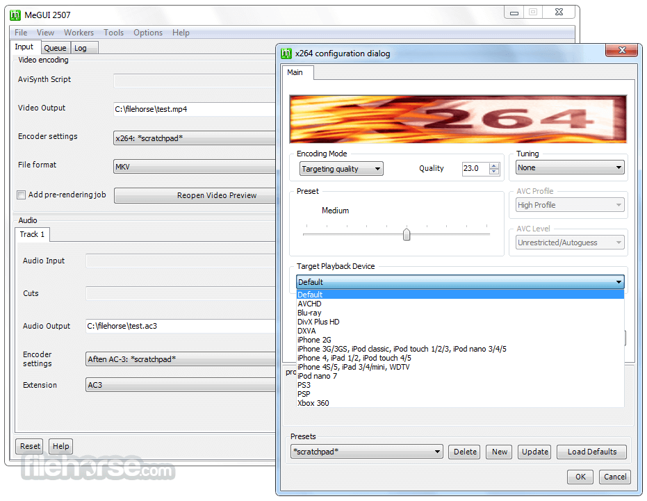Image resolution: width=647 pixels, height=501 pixels.
Task: Select DXVA playback device
Action: click(460, 331)
